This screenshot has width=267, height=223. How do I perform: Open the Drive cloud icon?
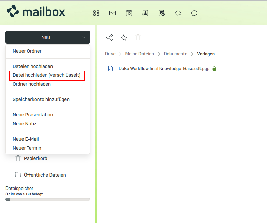pyautogui.click(x=178, y=13)
